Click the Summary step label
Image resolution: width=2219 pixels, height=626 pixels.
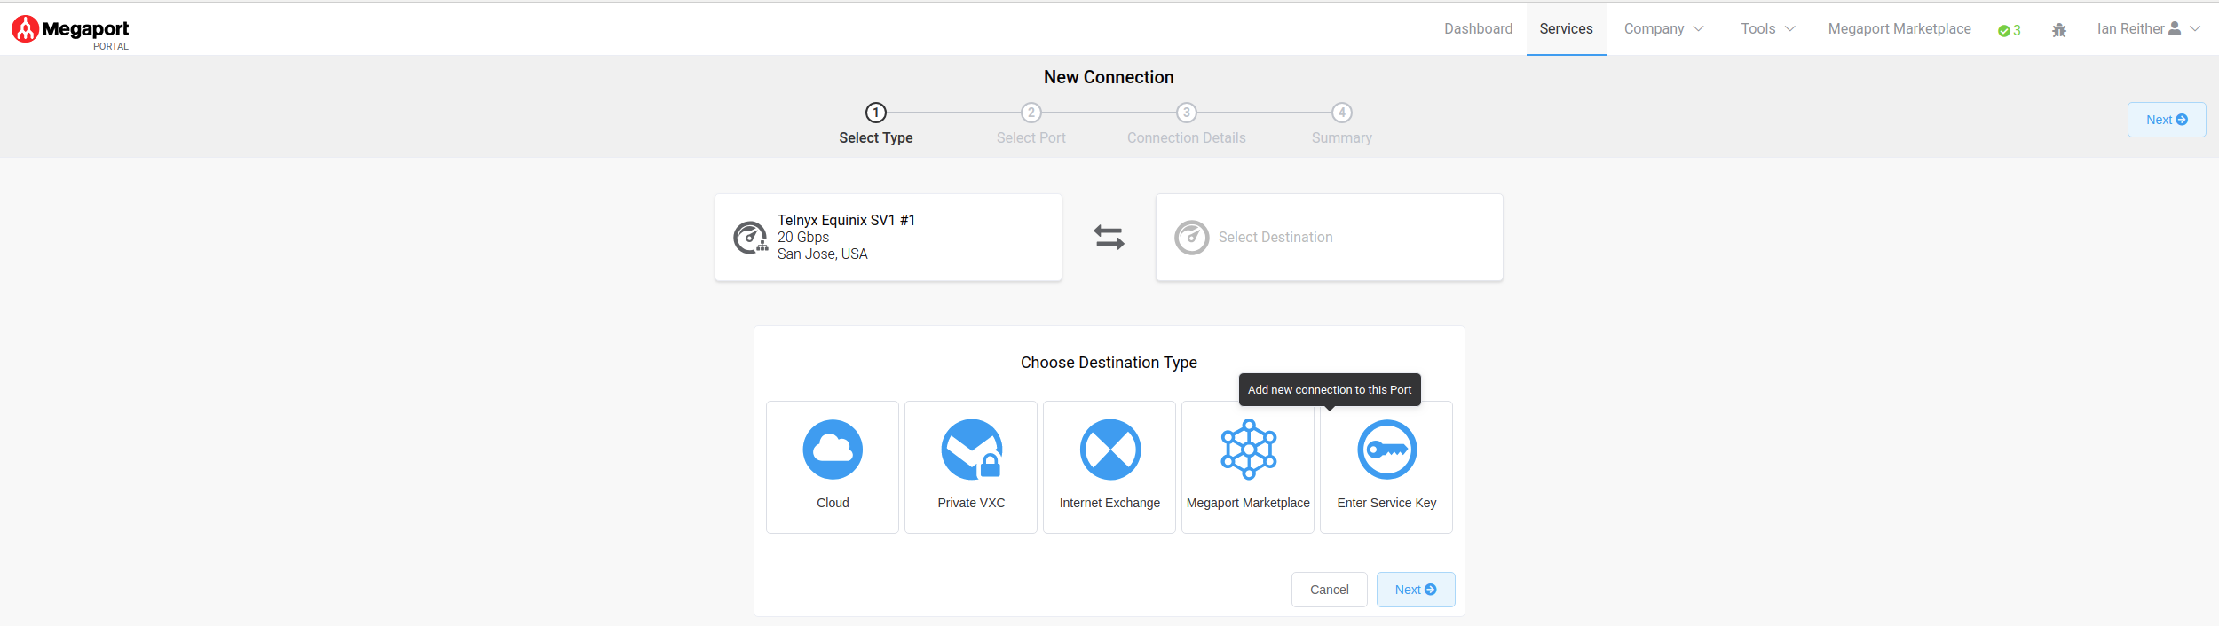1342,138
